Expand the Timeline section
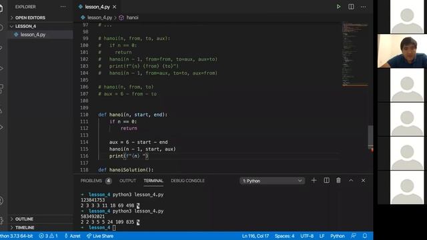 coord(25,227)
